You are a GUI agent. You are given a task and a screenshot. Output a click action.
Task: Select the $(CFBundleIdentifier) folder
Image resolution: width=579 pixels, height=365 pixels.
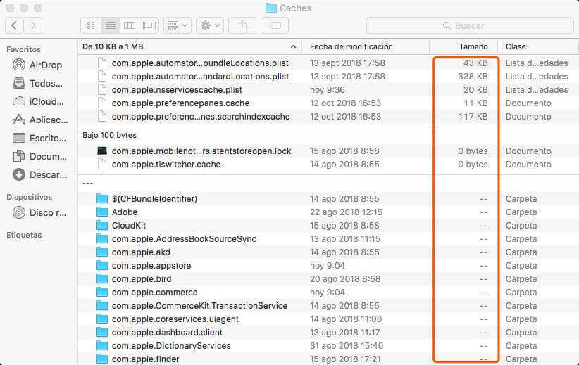click(x=154, y=199)
